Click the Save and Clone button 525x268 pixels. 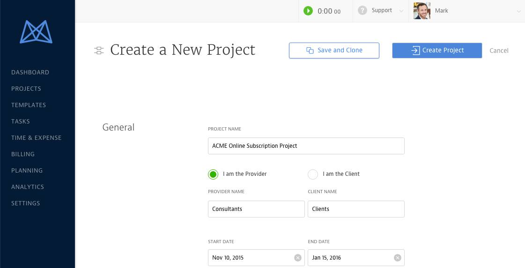coord(334,51)
